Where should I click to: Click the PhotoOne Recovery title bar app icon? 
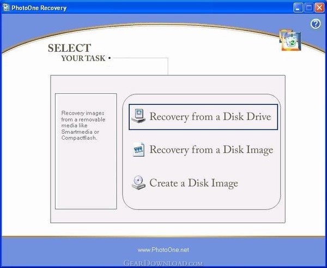pos(6,8)
